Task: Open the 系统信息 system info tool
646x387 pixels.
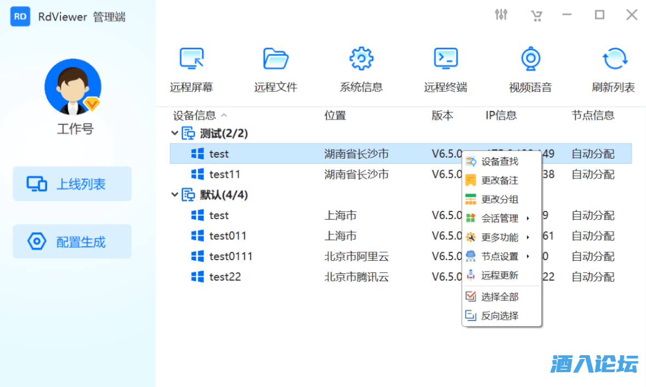Action: tap(361, 69)
